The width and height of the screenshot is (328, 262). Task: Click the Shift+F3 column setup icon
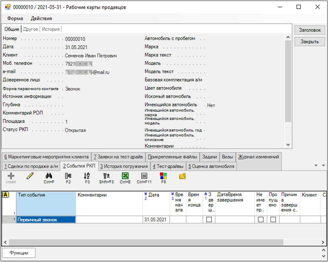[106, 176]
